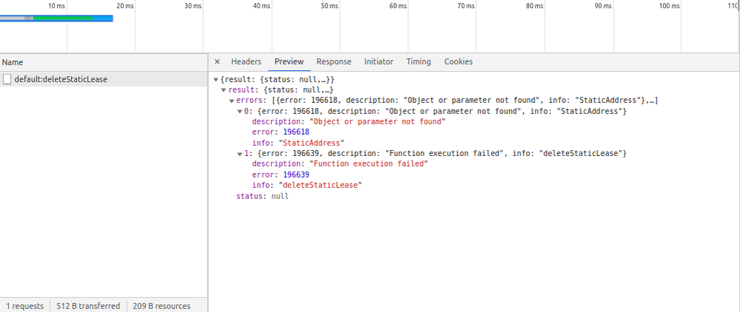Viewport: 740px width, 312px height.
Task: Collapse the errors array
Action: click(x=231, y=101)
